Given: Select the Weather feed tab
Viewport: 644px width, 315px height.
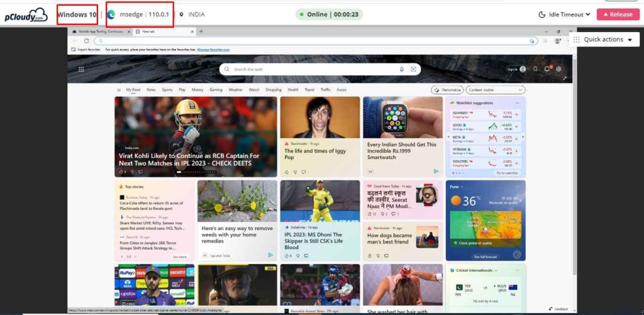Looking at the screenshot, I should pyautogui.click(x=235, y=89).
